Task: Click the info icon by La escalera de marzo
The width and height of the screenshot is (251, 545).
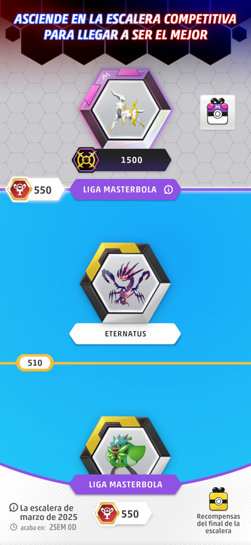Action: click(x=14, y=507)
